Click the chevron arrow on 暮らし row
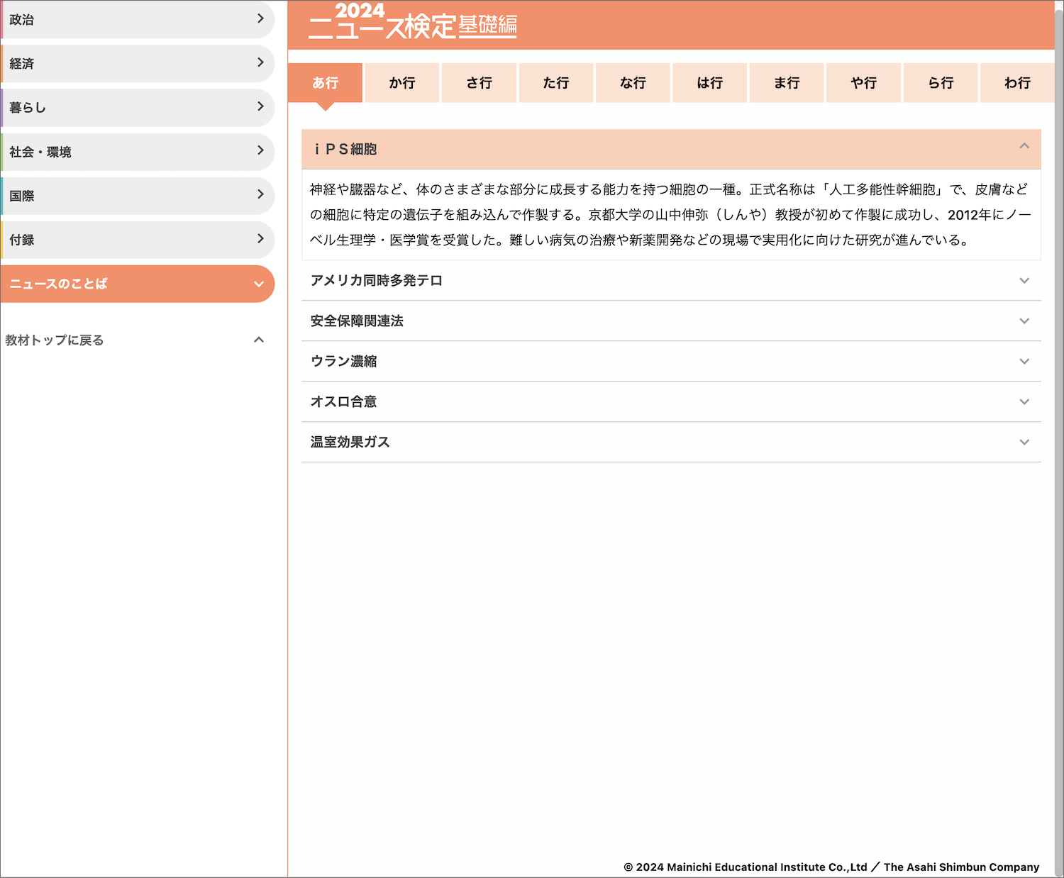The width and height of the screenshot is (1064, 878). pyautogui.click(x=260, y=106)
